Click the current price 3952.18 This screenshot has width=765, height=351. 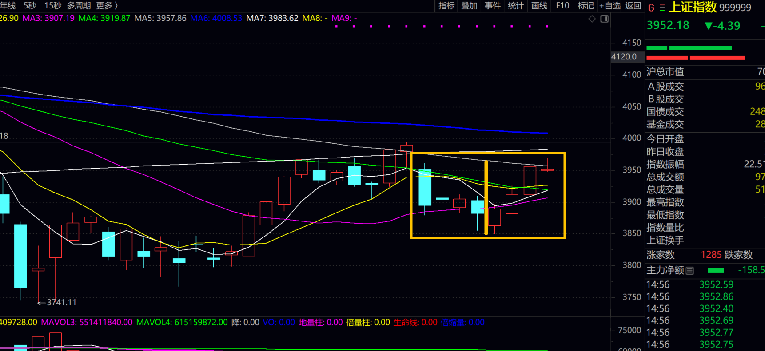pos(668,25)
